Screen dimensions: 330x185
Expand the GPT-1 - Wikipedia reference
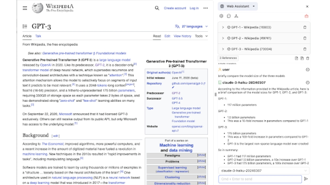(x=223, y=27)
